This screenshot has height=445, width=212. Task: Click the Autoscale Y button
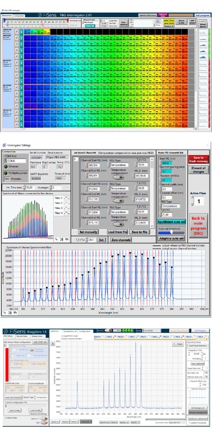86,421
